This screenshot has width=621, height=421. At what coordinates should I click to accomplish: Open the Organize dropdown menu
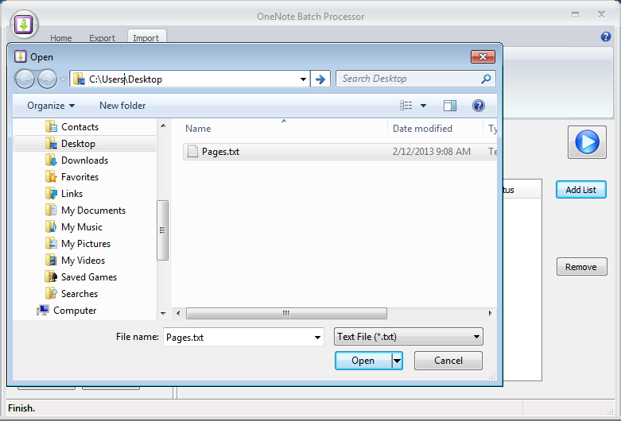point(51,106)
